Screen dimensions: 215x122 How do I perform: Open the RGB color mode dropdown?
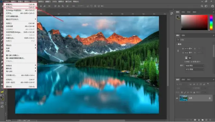[x=194, y=66]
